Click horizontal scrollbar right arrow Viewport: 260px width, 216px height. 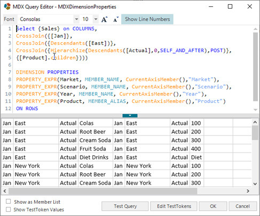[248, 191]
